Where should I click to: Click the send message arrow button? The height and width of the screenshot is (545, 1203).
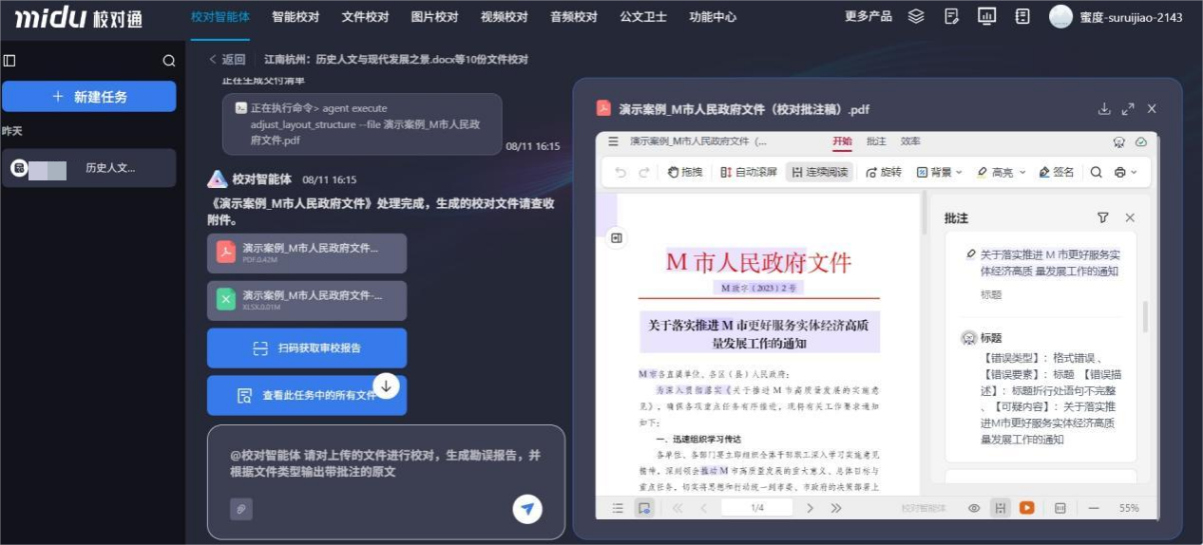pyautogui.click(x=527, y=509)
